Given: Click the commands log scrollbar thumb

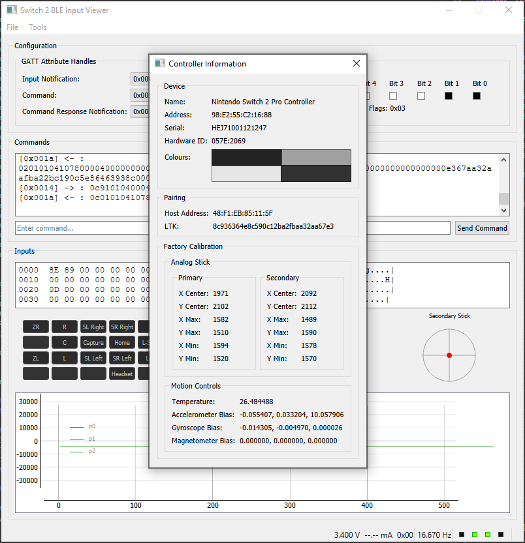Looking at the screenshot, I should coord(504,199).
